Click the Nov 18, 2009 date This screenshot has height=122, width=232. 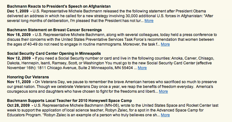[19, 35]
